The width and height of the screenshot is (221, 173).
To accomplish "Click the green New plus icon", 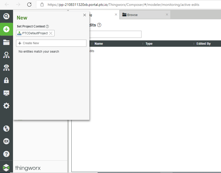I will tap(6, 29).
